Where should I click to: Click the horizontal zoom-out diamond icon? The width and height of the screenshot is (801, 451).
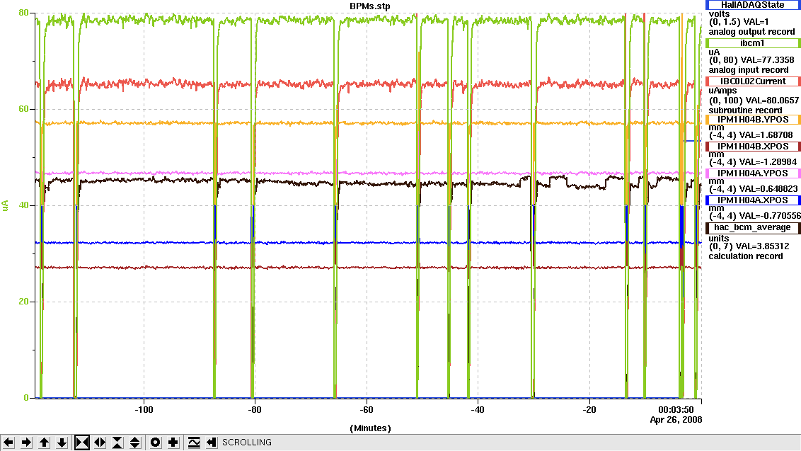pyautogui.click(x=100, y=443)
